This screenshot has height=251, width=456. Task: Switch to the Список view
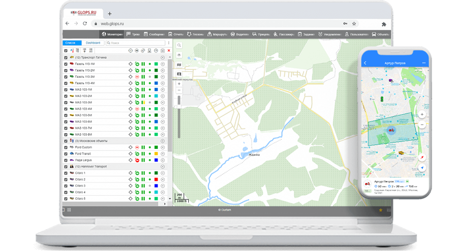(x=72, y=43)
